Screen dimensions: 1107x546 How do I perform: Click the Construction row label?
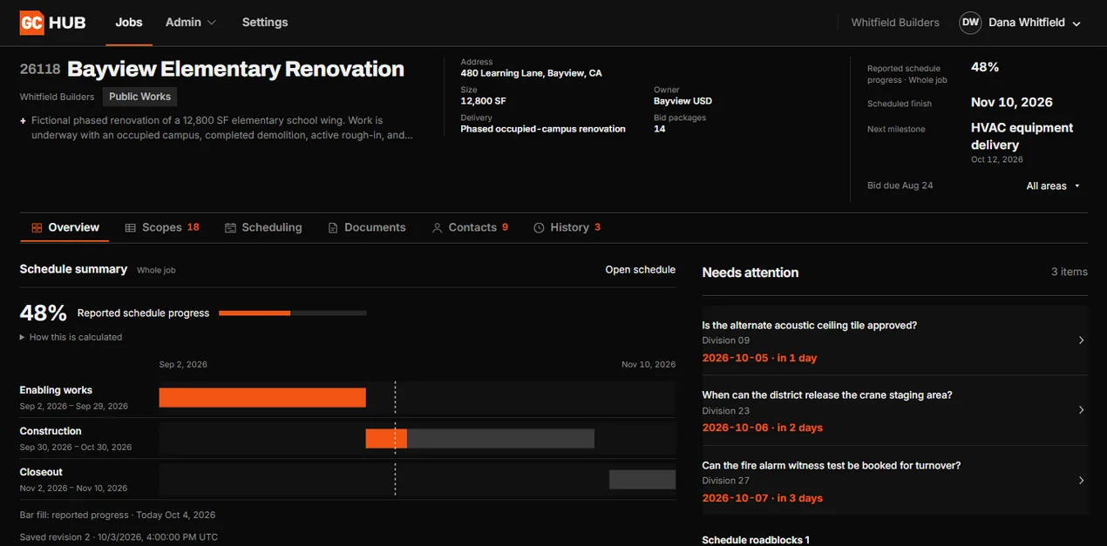(x=51, y=431)
